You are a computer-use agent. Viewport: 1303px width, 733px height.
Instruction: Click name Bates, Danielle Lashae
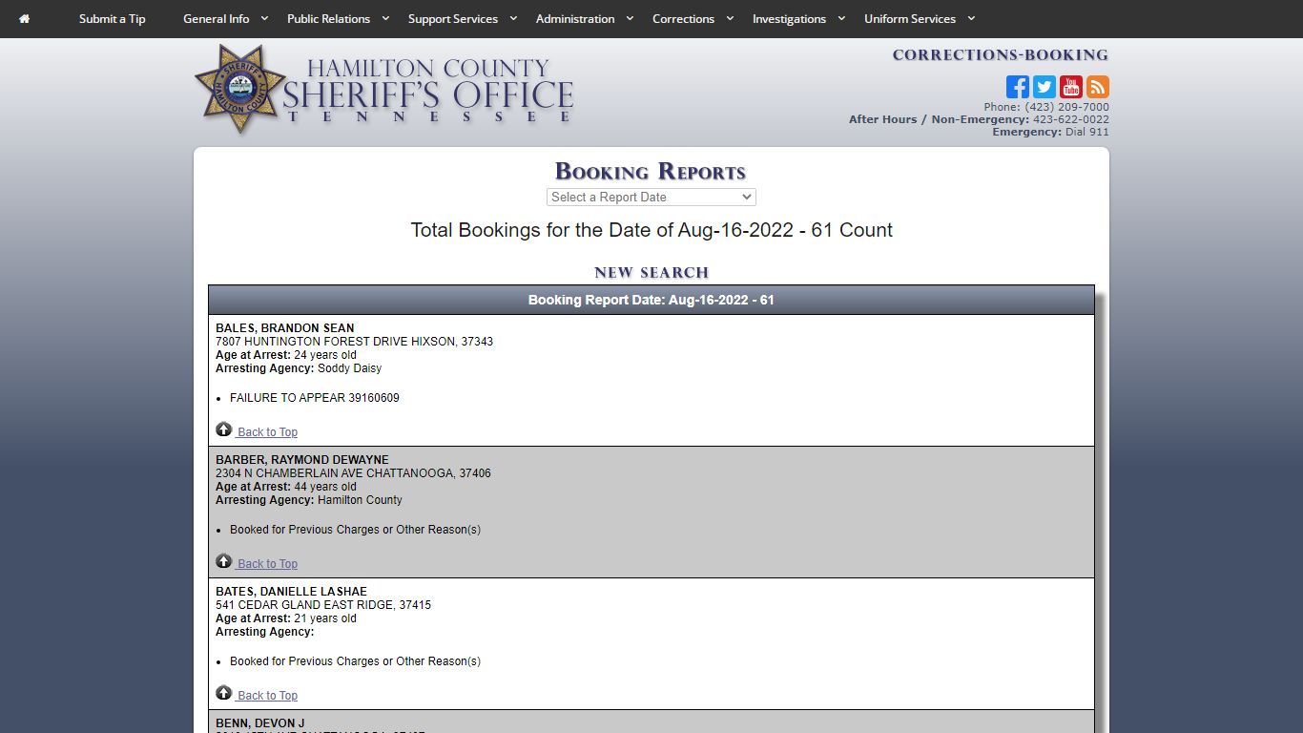tap(291, 592)
